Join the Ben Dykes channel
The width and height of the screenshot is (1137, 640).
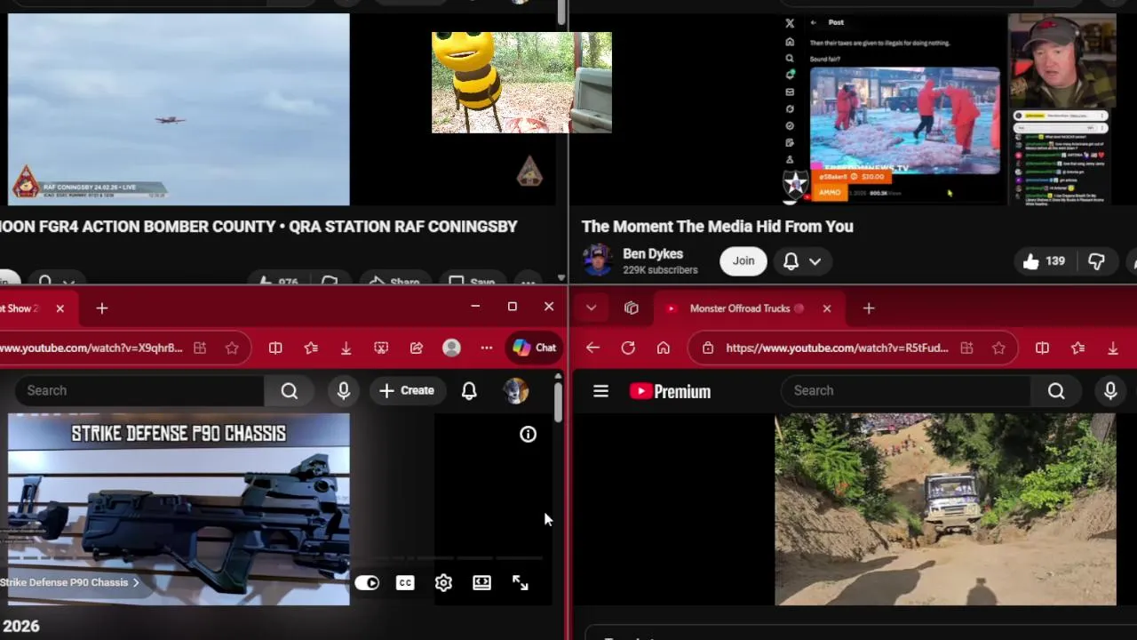(743, 260)
